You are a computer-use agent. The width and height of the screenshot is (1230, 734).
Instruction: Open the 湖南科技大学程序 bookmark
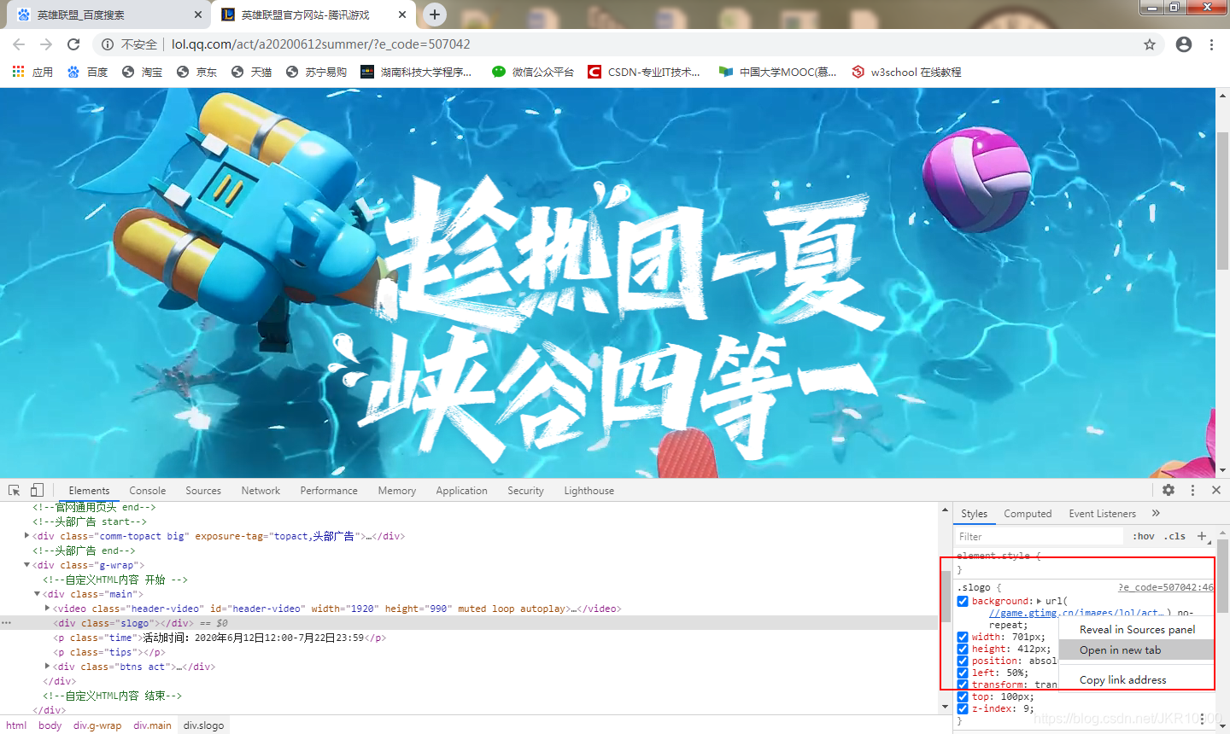(416, 72)
